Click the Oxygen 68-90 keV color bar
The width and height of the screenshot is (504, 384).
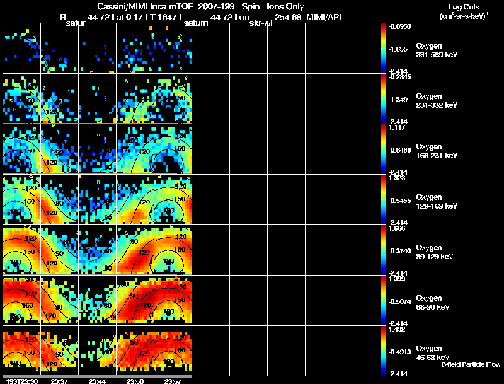coord(383,300)
